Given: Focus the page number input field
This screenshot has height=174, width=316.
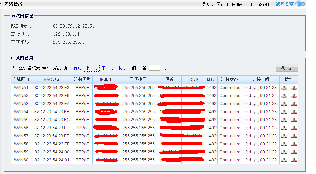Looking at the screenshot, I should (x=154, y=68).
